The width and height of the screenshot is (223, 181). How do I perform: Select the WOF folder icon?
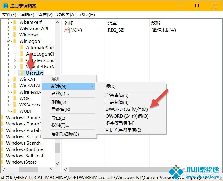[15, 98]
